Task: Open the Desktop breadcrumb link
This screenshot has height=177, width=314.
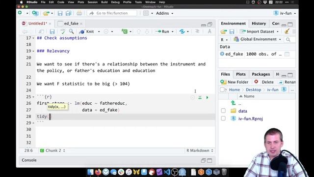Action: (x=253, y=89)
